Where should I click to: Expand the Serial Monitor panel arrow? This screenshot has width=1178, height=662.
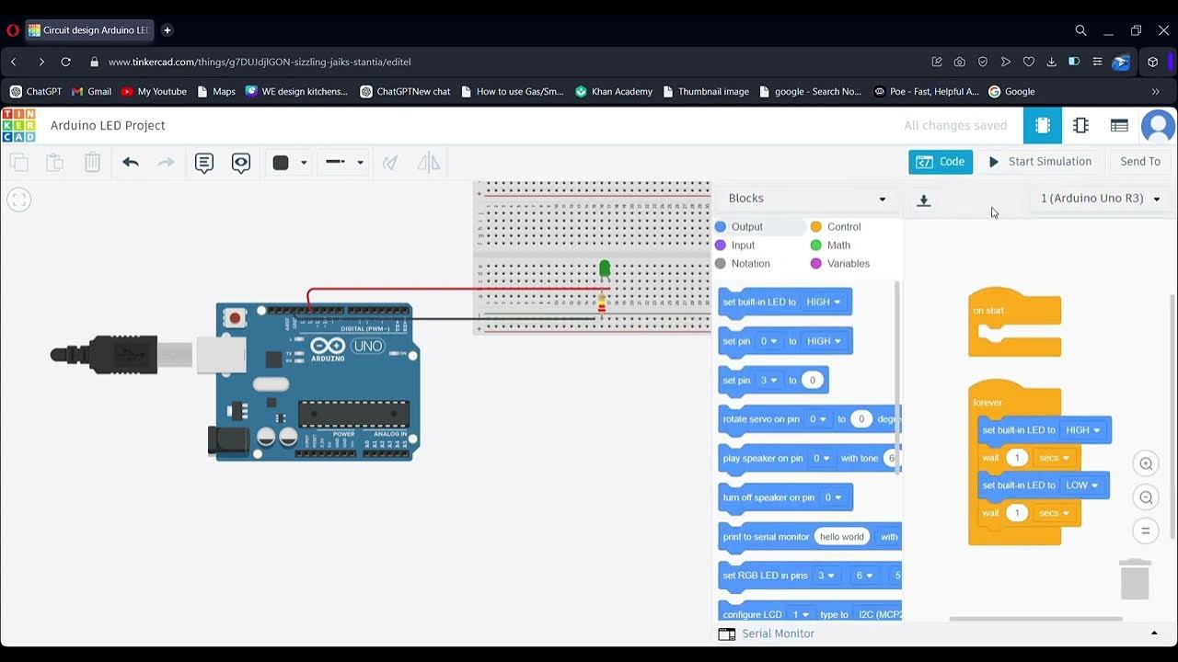1154,633
